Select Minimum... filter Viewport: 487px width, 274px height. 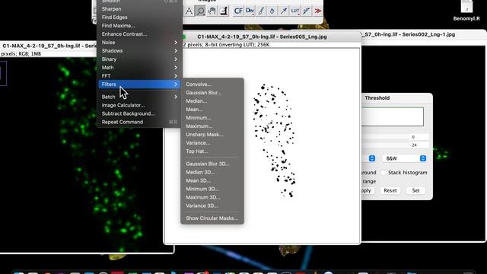(212, 118)
